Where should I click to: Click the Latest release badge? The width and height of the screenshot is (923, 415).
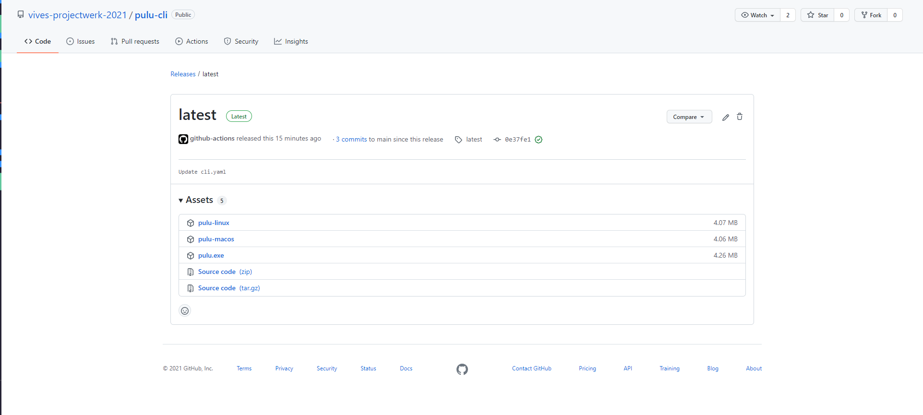239,117
